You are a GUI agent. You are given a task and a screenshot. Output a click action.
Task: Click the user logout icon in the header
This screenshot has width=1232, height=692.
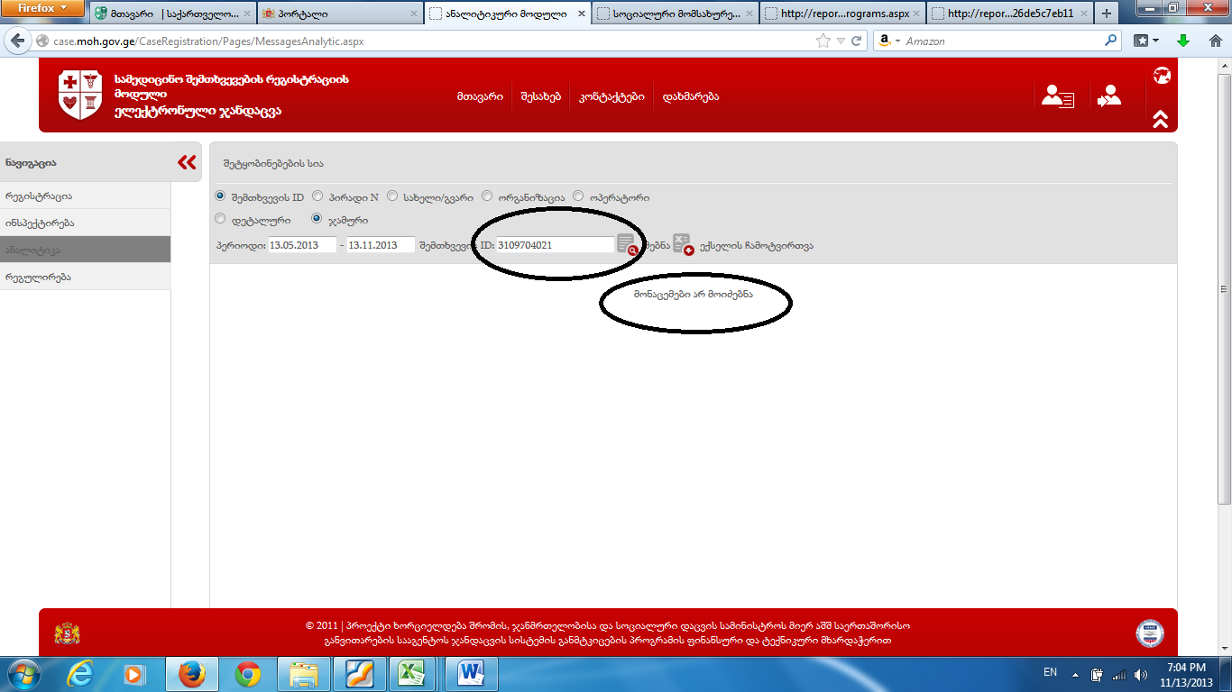(1109, 96)
